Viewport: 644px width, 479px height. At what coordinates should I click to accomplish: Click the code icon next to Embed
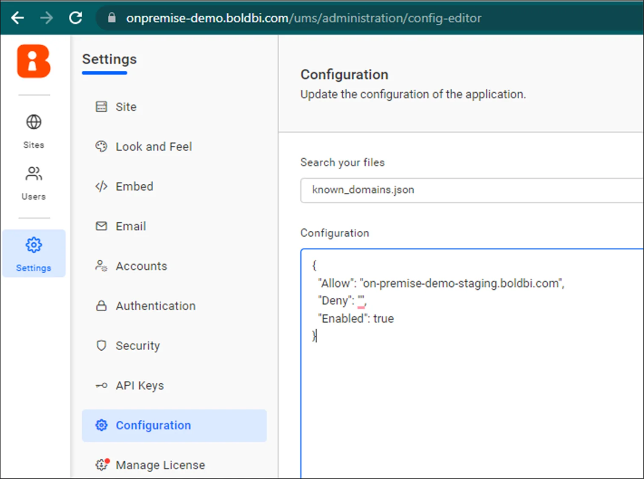tap(101, 186)
